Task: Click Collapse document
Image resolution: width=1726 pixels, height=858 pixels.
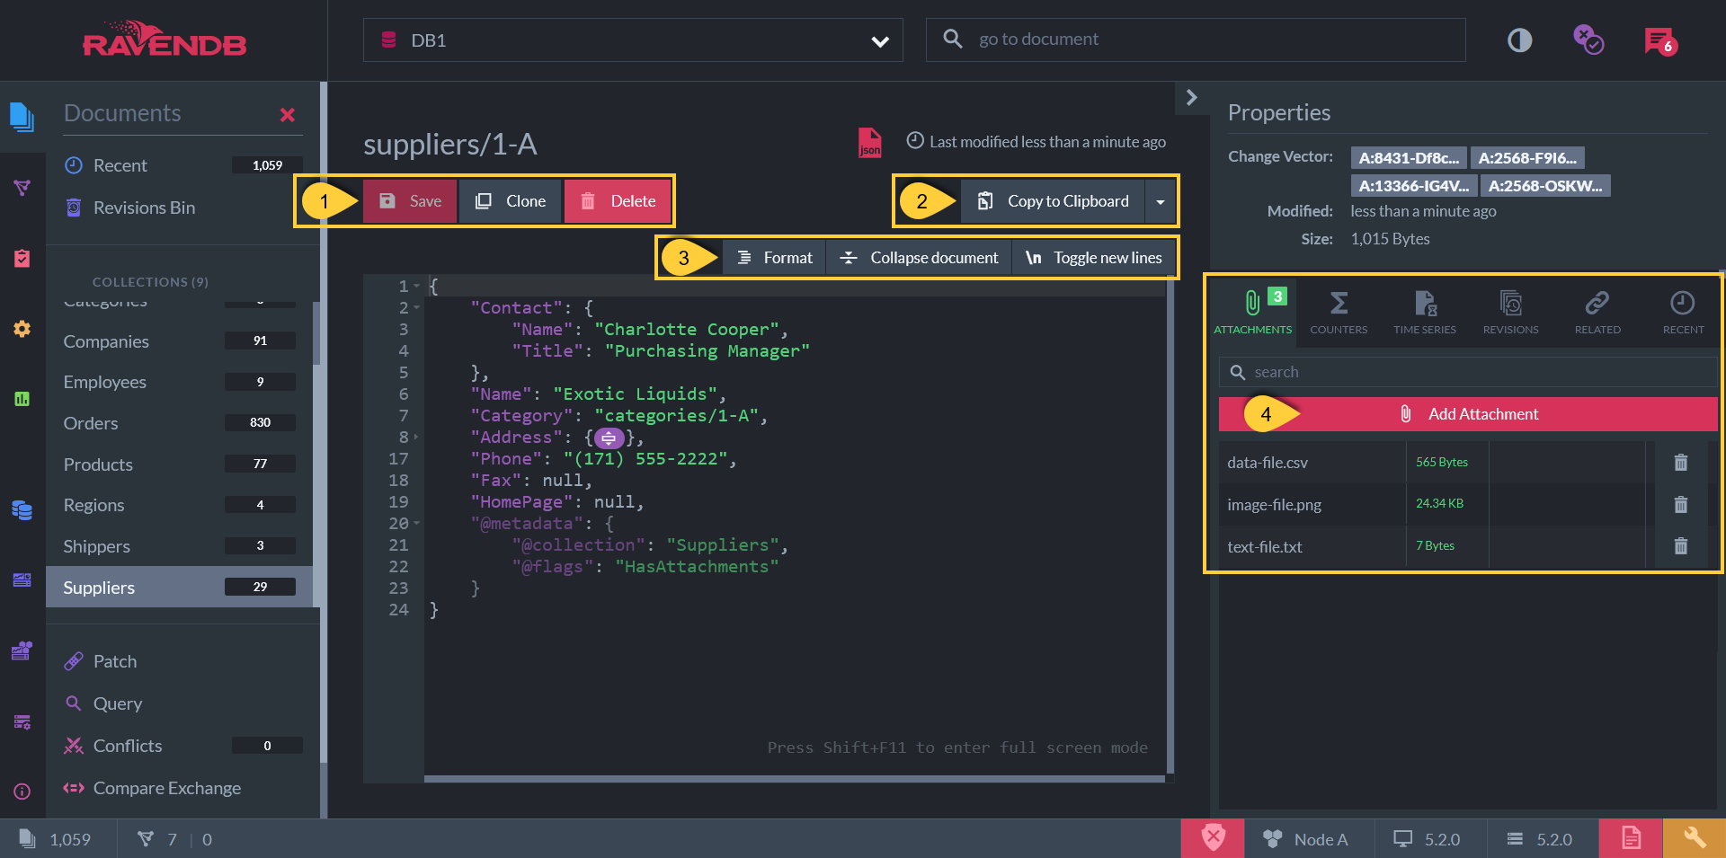Action: click(919, 258)
